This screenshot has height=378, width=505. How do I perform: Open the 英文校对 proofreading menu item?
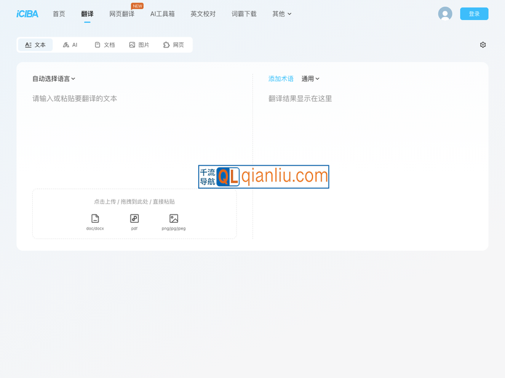point(202,13)
